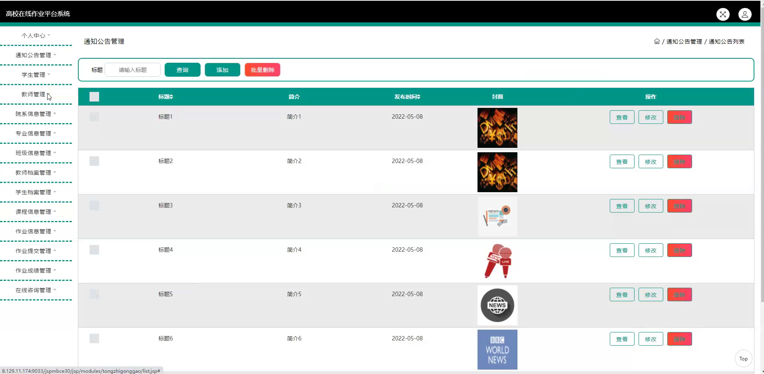Screen dimensions: 764x374
Task: Click red 删除 for 标题4 row
Action: pos(680,251)
